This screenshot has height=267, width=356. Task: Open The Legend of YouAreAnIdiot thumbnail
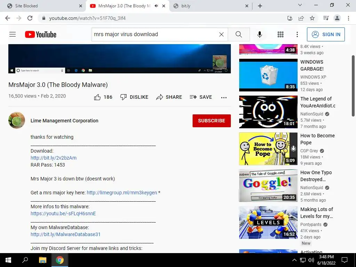[x=268, y=112]
